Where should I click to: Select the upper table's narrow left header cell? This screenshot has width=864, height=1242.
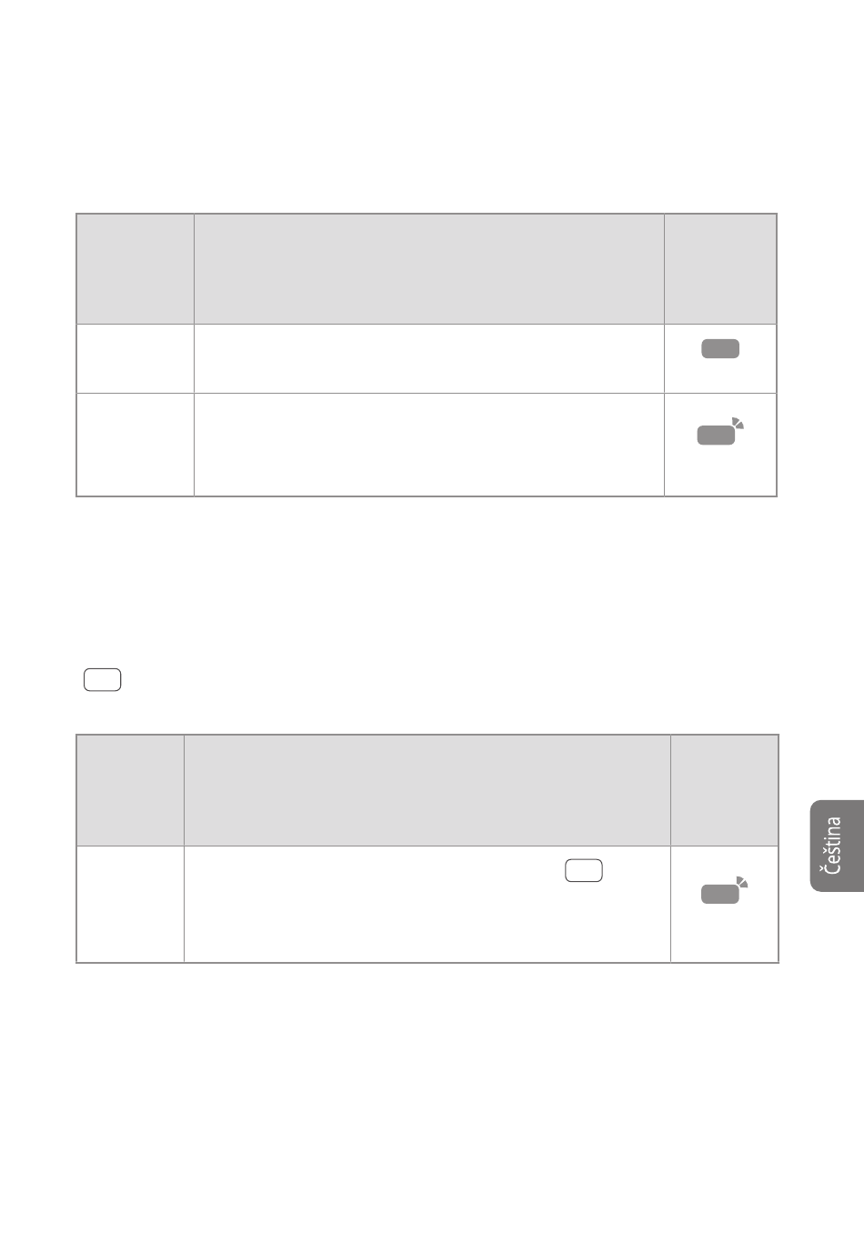tap(135, 269)
